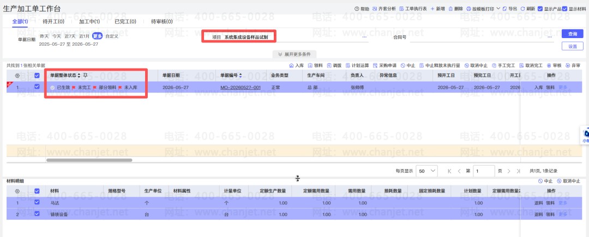Open the 合同号 field lookup ellipsis
Viewport: 589px width, 237px height.
coord(550,37)
